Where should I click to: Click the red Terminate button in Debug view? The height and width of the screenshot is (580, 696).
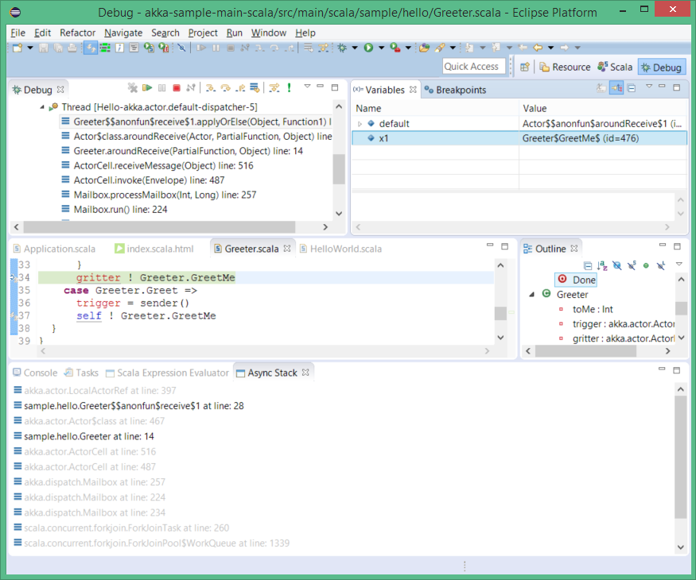(177, 88)
